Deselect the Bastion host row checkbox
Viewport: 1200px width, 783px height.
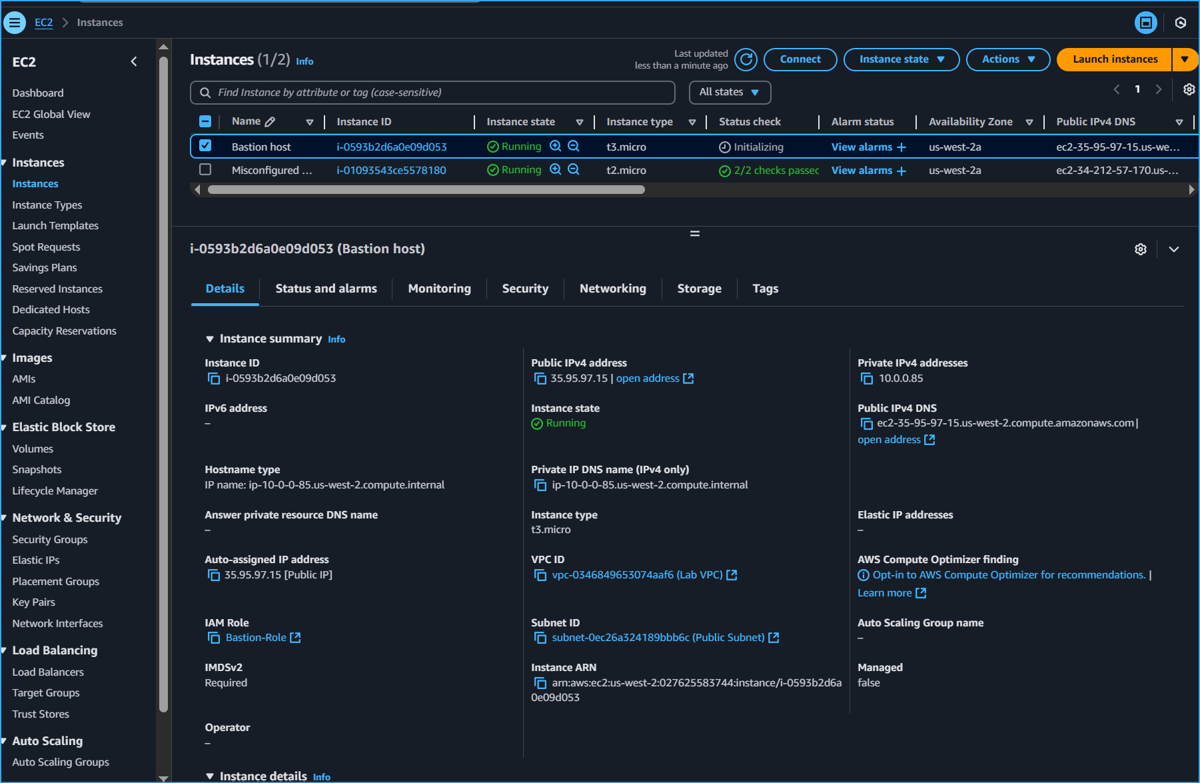coord(205,146)
